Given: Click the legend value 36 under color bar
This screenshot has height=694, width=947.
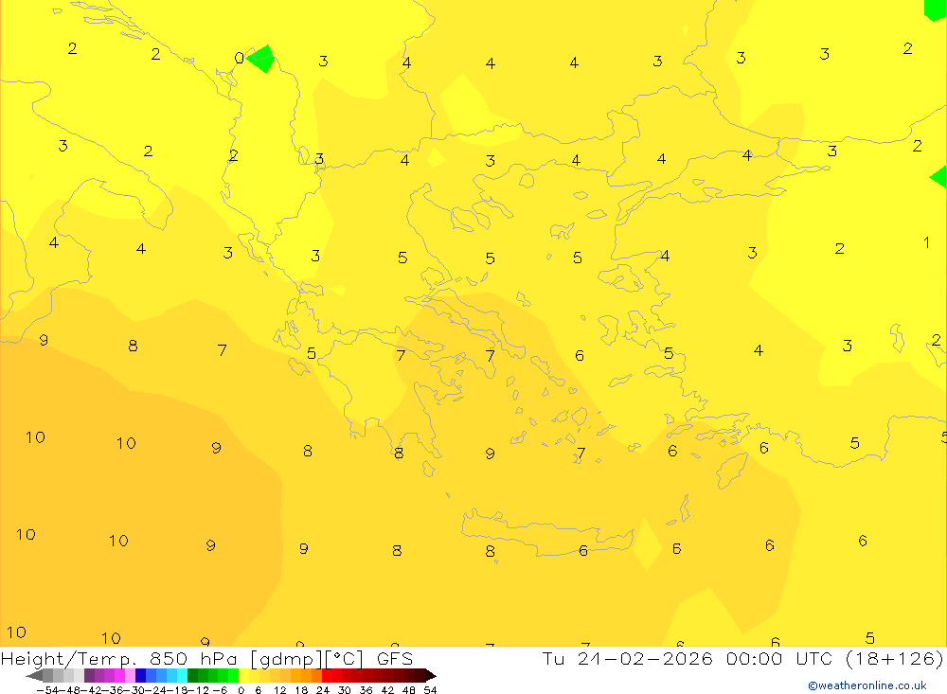Looking at the screenshot, I should (366, 690).
